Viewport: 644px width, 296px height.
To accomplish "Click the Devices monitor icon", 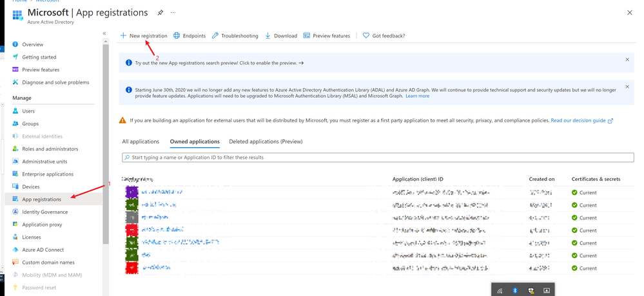I will coord(15,187).
